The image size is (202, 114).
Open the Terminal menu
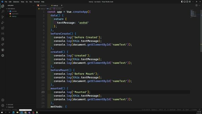pyautogui.click(x=37, y=2)
